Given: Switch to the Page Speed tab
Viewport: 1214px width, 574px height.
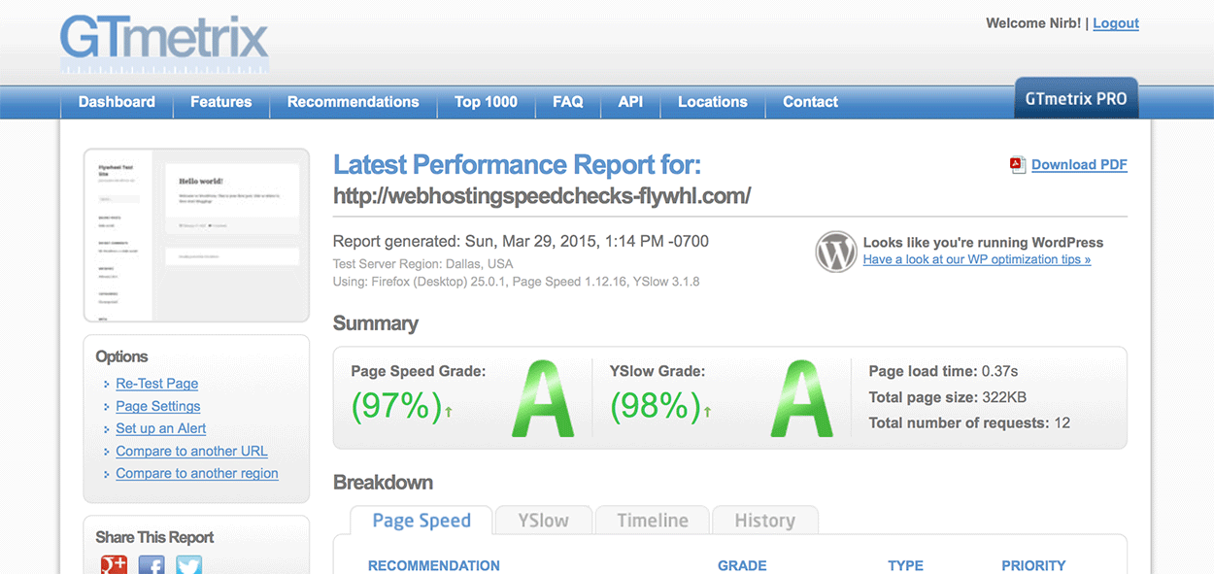Looking at the screenshot, I should click(x=422, y=521).
